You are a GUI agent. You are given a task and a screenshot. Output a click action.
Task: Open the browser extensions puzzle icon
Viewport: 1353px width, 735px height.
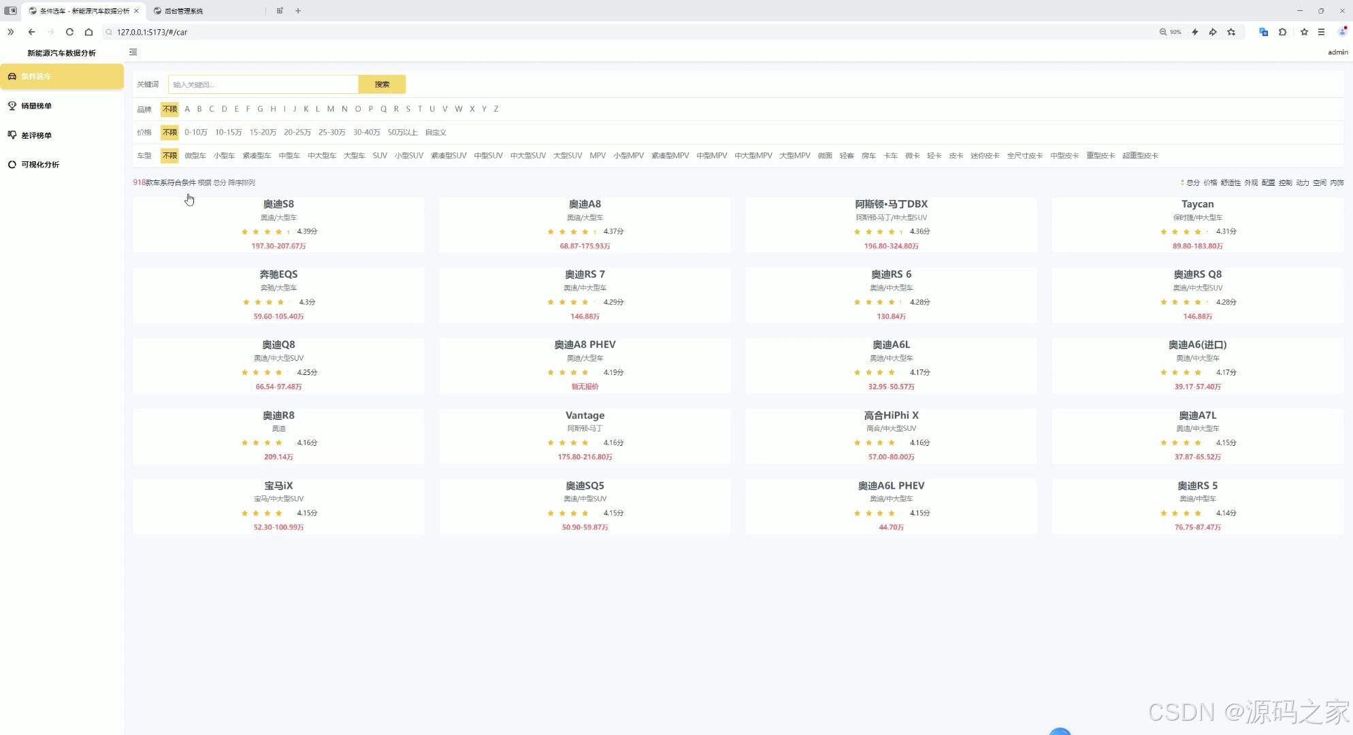click(1282, 32)
